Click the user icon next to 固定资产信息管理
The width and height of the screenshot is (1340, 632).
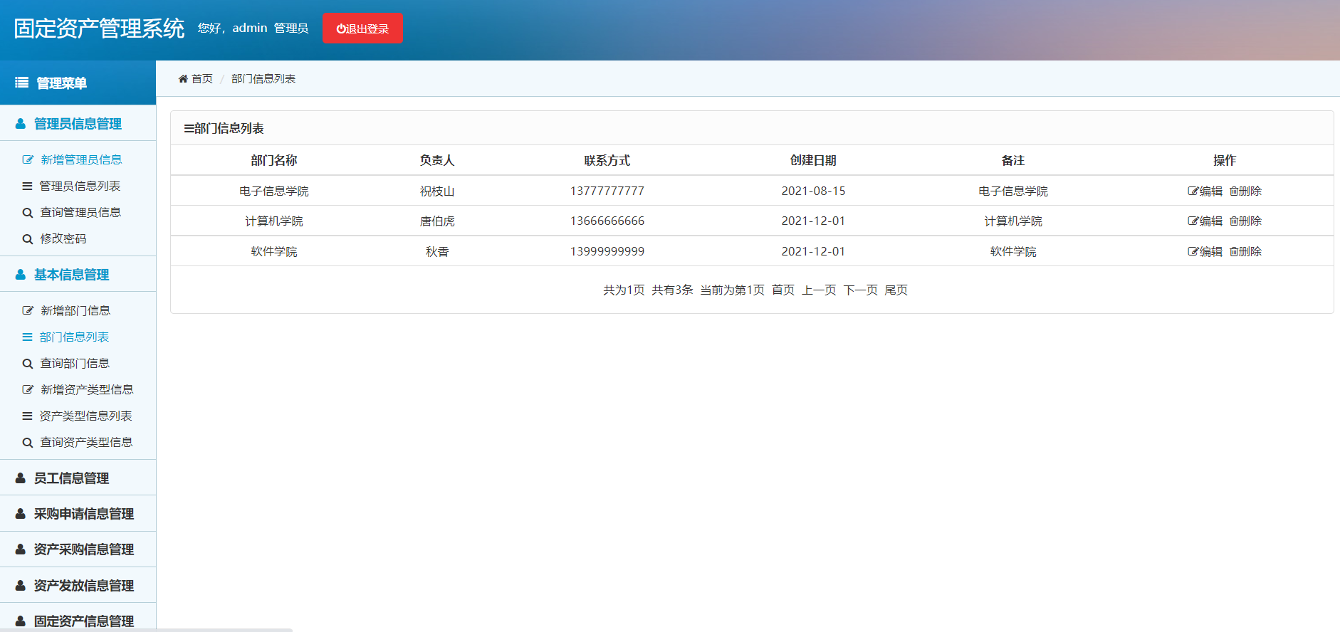[21, 621]
